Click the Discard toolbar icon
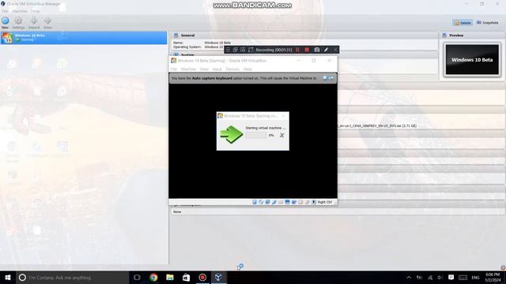506x284 pixels. 33,23
